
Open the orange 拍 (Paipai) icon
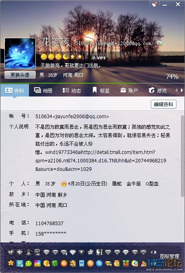[90, 263]
